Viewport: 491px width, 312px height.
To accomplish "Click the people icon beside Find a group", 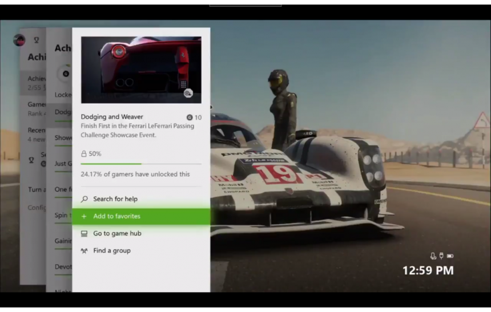I will tap(84, 250).
